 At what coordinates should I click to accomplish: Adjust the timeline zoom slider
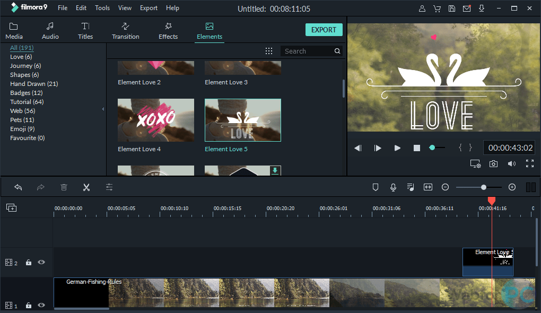[483, 187]
